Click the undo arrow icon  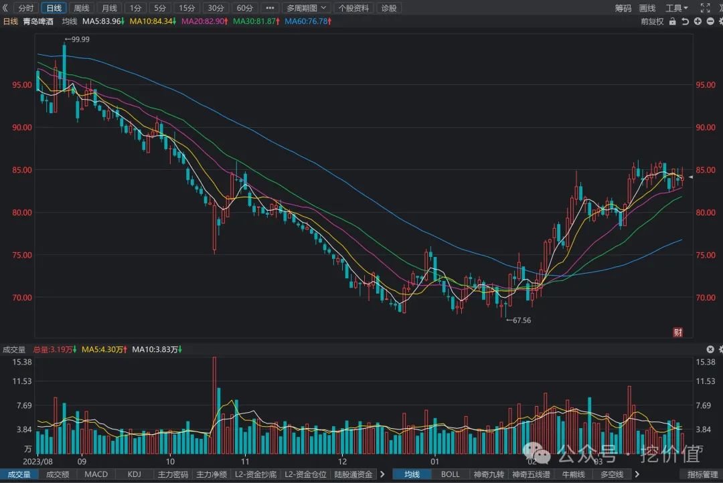click(x=685, y=21)
